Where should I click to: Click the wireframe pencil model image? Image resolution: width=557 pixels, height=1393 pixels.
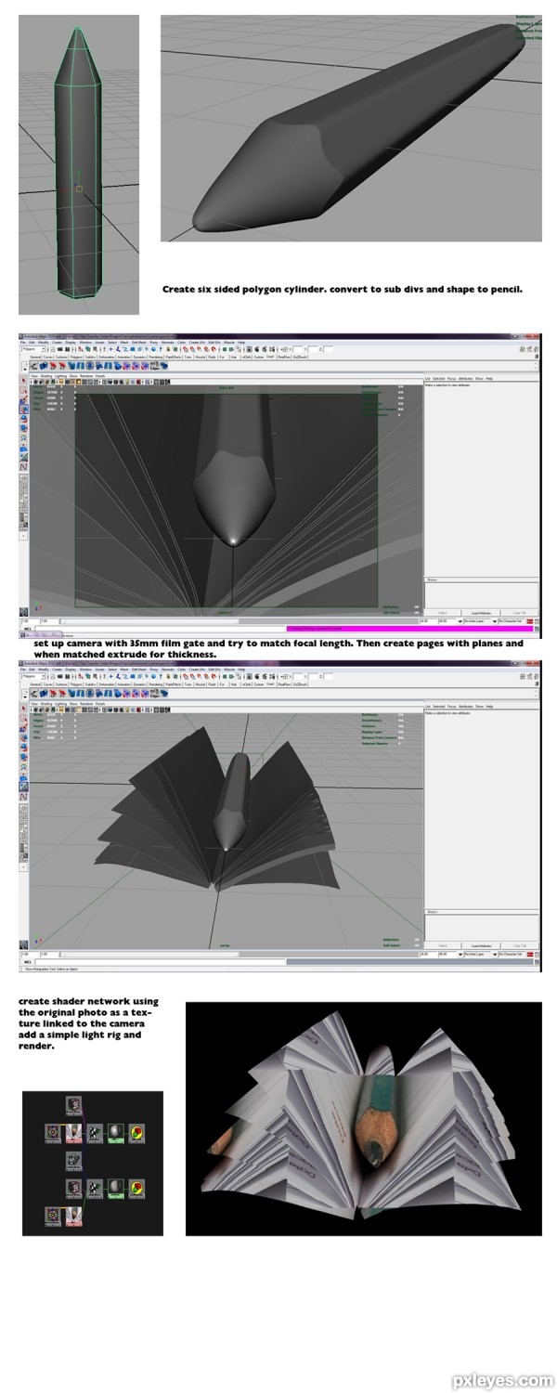(79, 164)
